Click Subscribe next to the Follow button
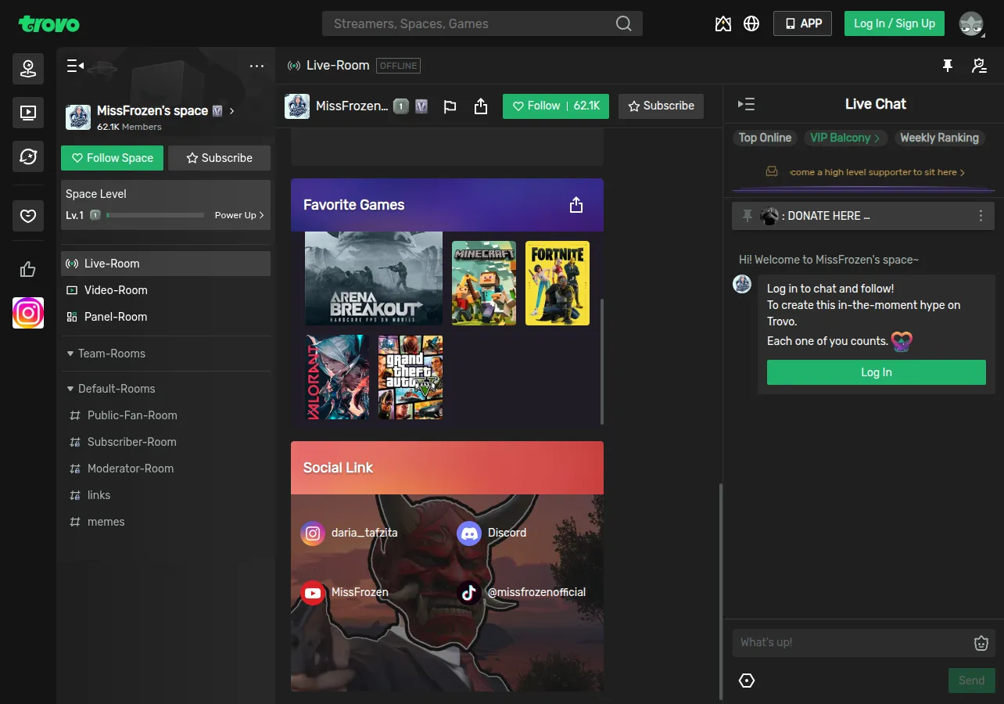 (662, 106)
